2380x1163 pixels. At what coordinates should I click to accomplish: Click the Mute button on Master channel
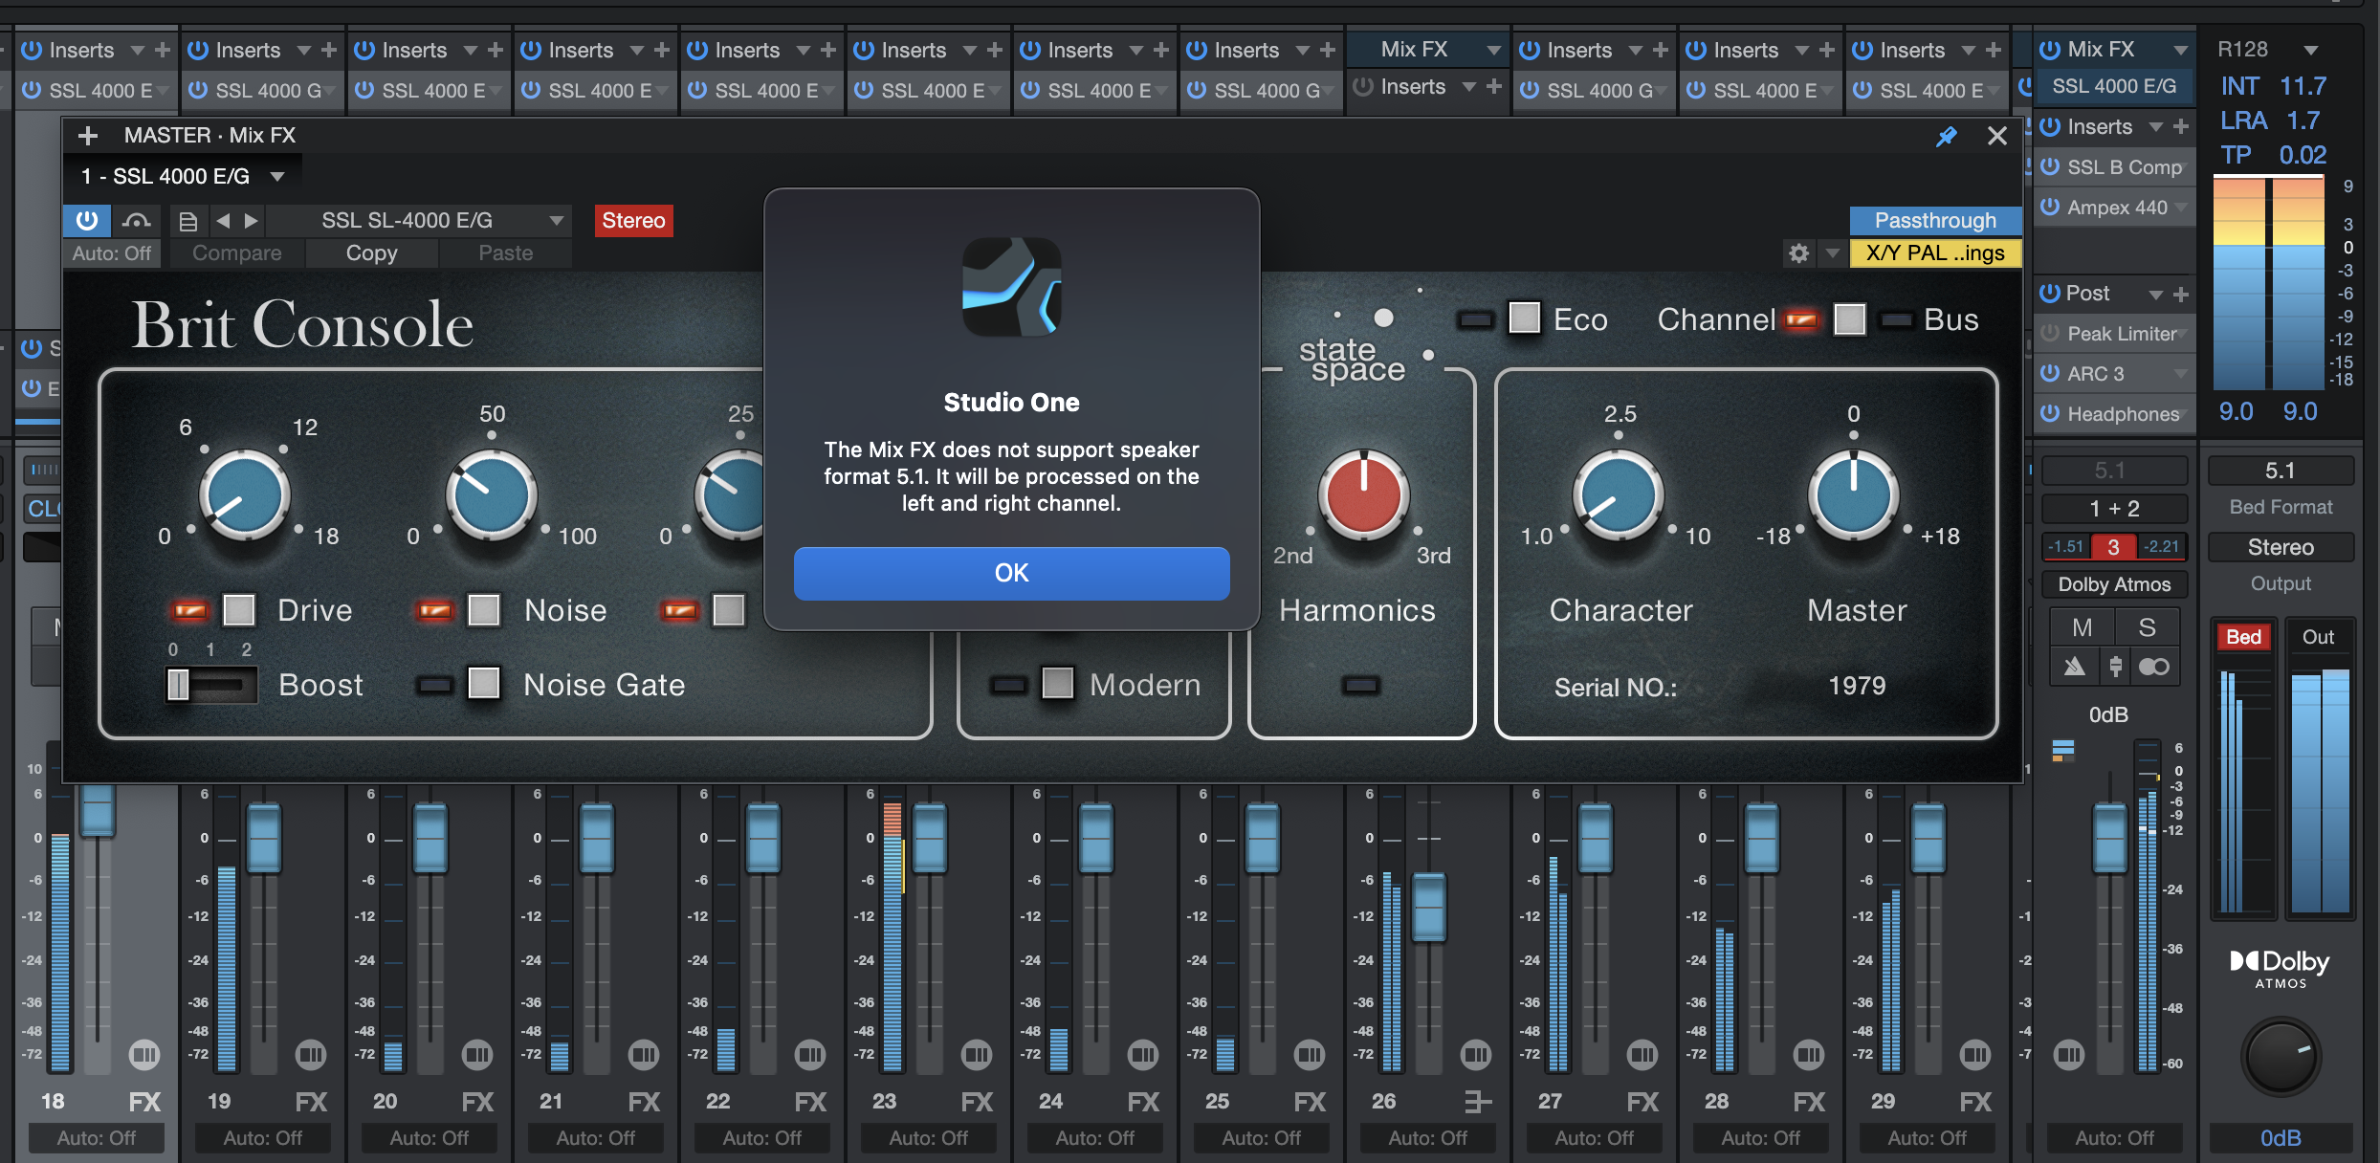[x=2082, y=627]
